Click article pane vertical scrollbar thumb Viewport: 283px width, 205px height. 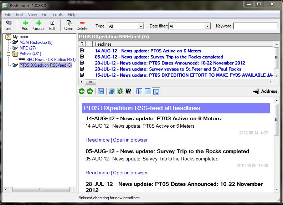[277, 119]
